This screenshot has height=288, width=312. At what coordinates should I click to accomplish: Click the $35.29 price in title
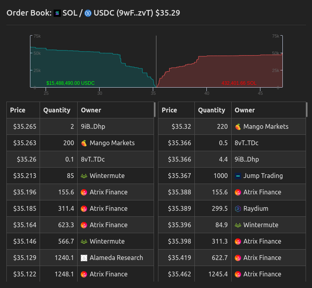168,13
